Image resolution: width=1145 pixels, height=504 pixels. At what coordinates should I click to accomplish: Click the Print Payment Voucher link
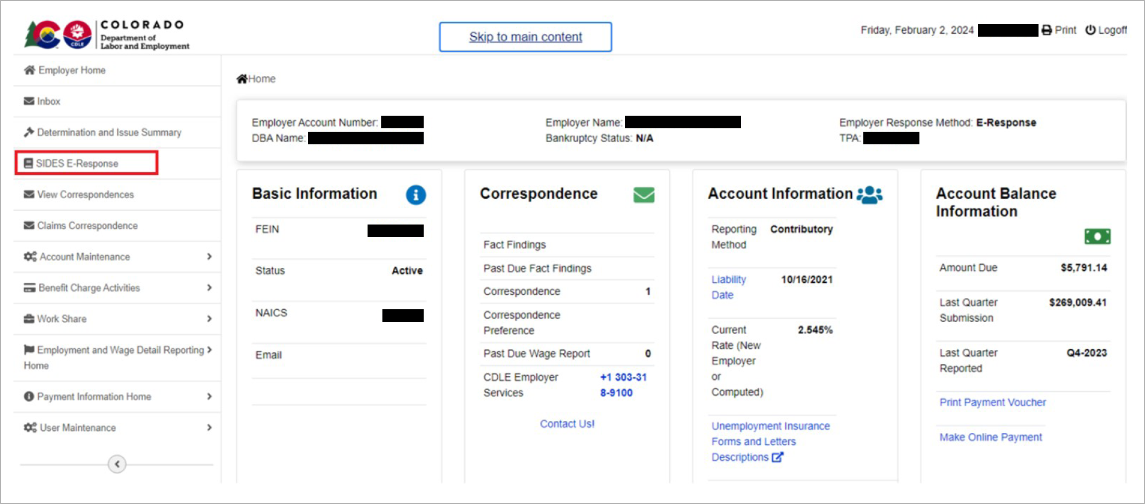click(992, 402)
